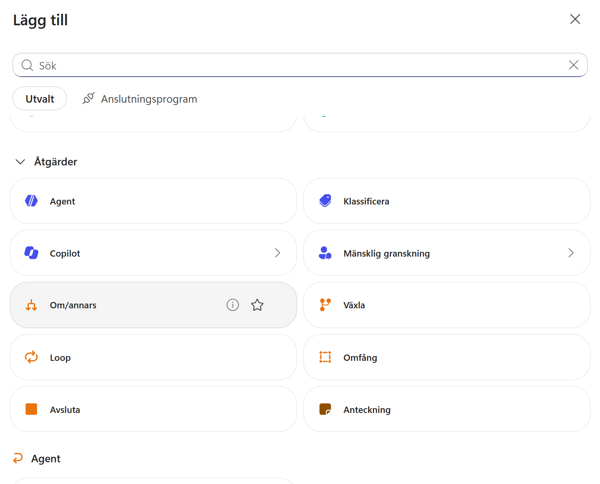Click the Åtgärder section heading

[x=56, y=162]
